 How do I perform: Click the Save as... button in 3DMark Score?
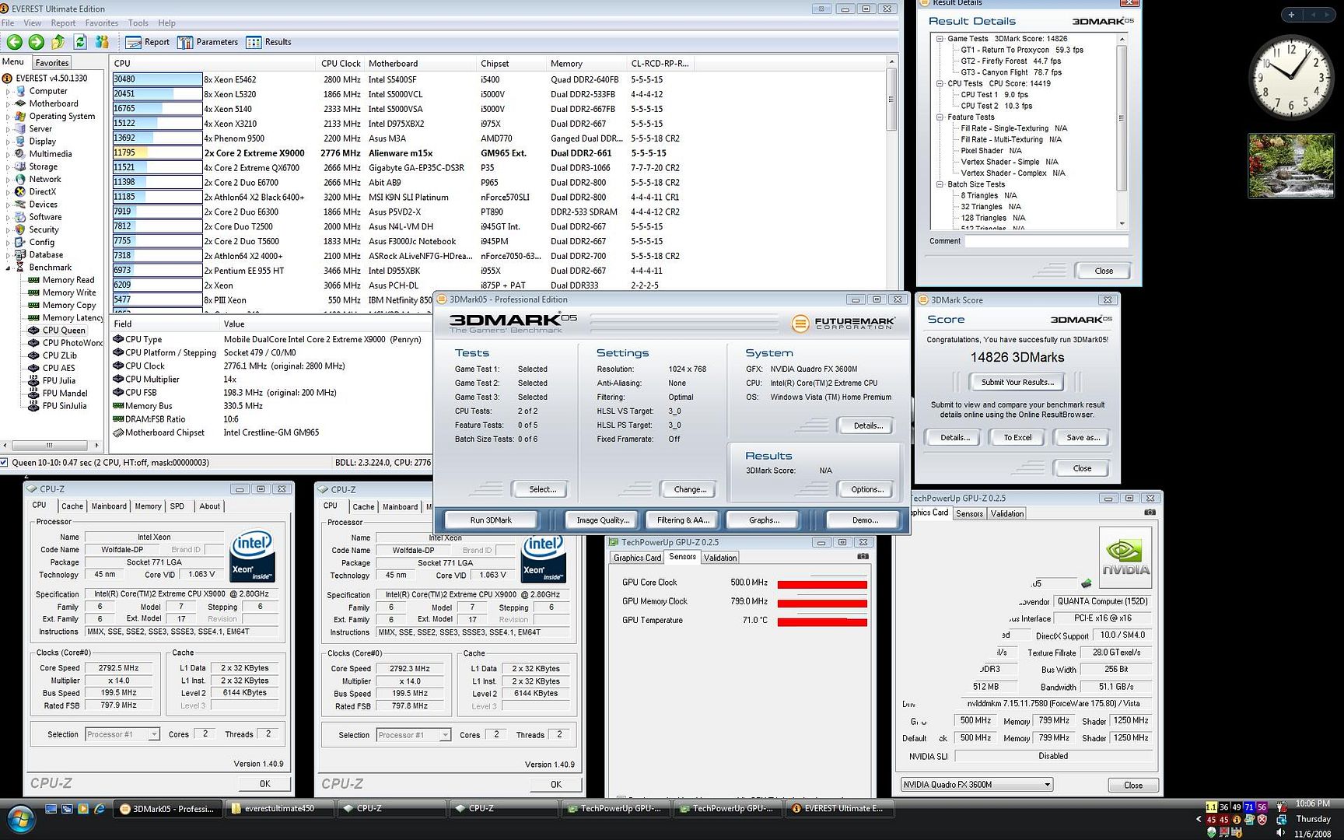click(x=1083, y=437)
